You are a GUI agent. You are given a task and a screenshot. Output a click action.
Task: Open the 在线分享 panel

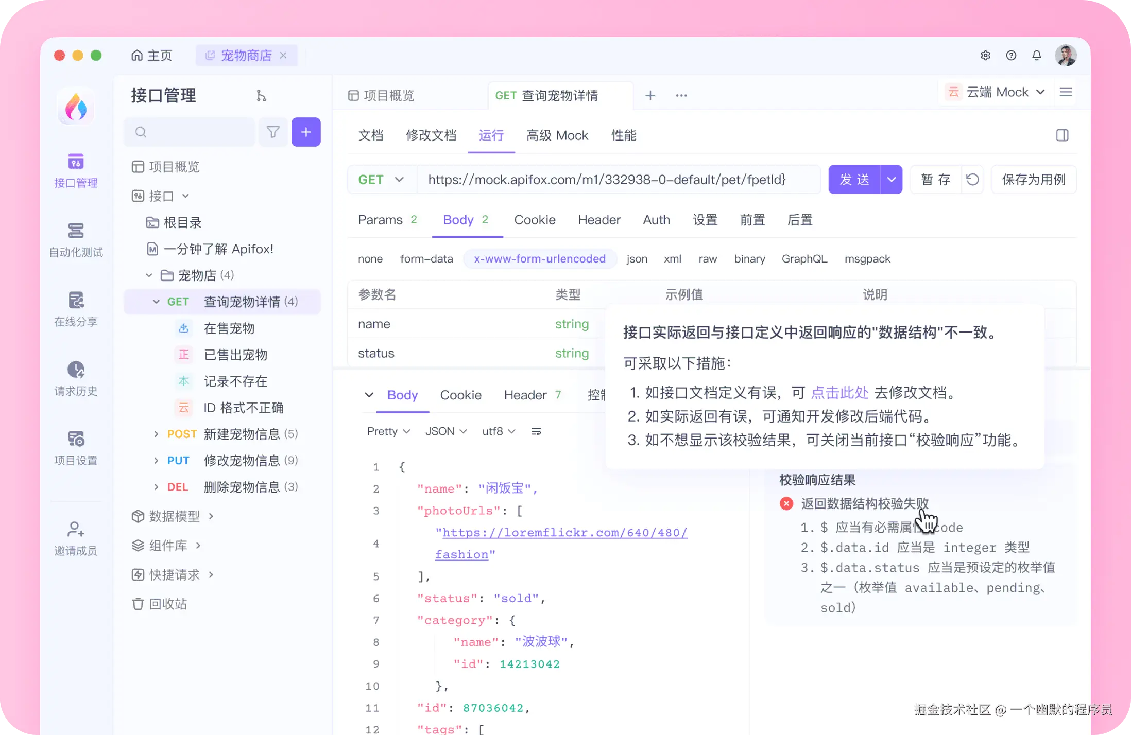tap(75, 309)
